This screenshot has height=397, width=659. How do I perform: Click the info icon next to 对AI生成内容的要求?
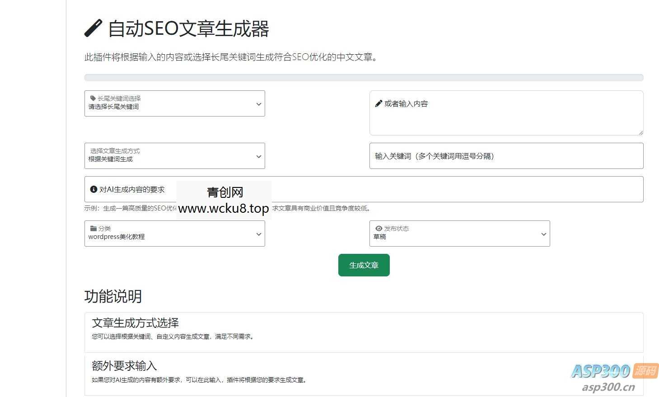tap(93, 189)
